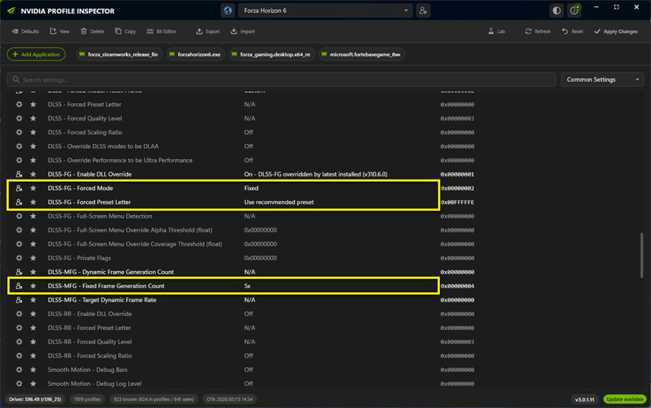Click the Search settings input field
The image size is (651, 408).
281,79
